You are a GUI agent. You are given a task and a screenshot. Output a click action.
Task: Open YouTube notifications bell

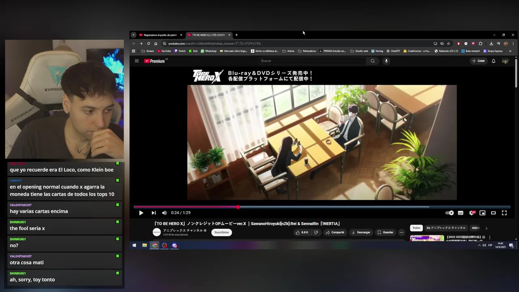(493, 61)
